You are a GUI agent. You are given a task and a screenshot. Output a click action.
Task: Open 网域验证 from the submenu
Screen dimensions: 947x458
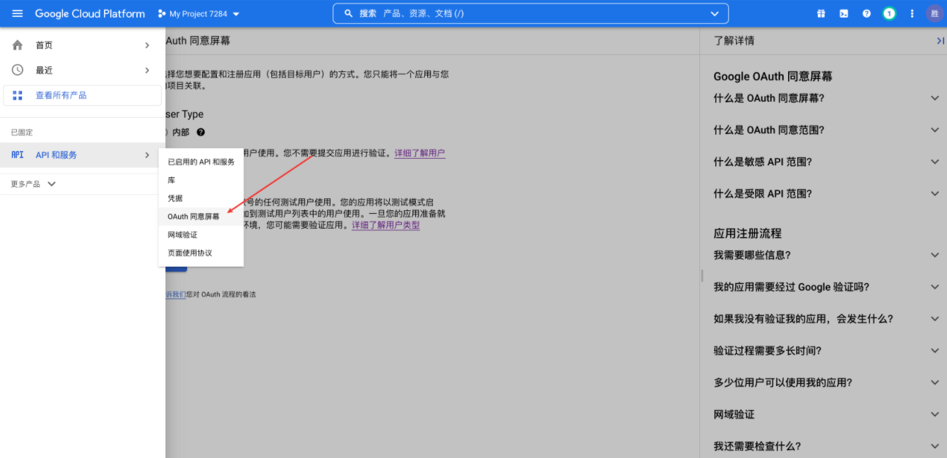click(201, 235)
